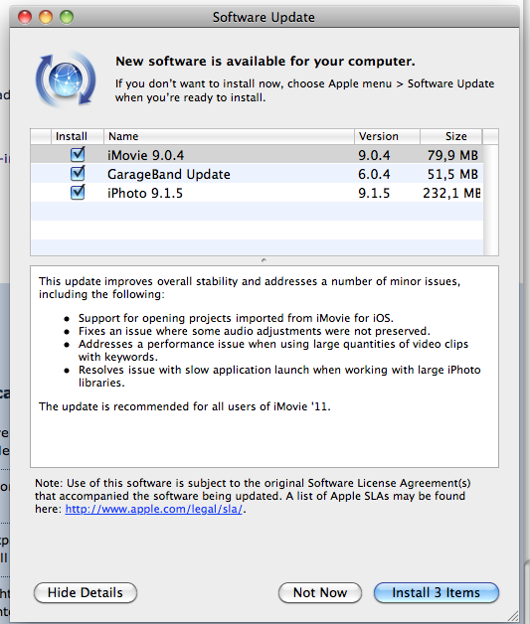
Task: Choose the Not Now button
Action: pyautogui.click(x=320, y=592)
